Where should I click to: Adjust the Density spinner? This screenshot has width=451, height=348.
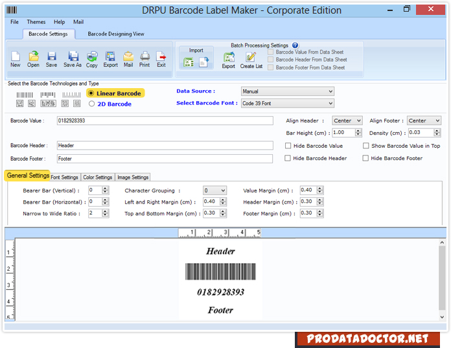point(437,132)
